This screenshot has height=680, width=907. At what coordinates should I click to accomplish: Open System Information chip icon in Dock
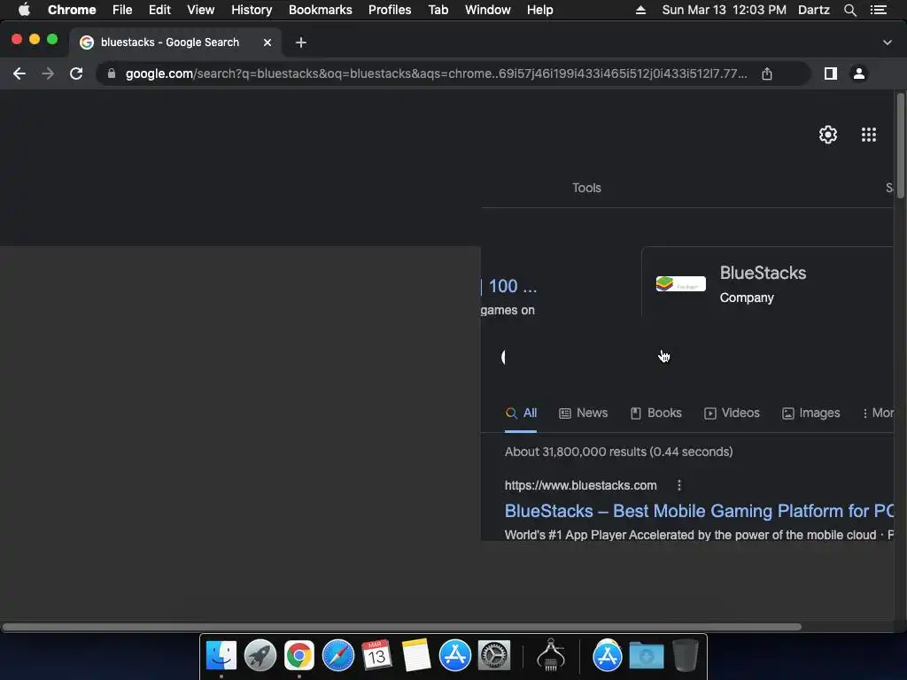551,655
